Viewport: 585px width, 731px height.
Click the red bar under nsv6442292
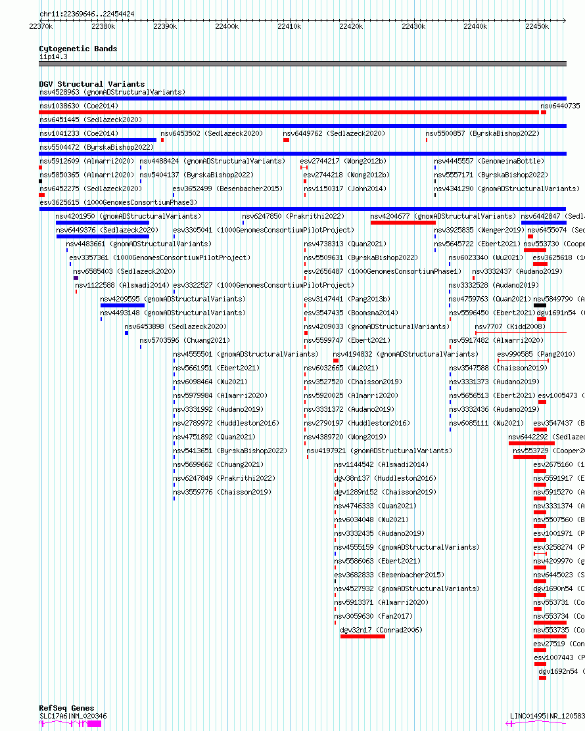(x=531, y=443)
